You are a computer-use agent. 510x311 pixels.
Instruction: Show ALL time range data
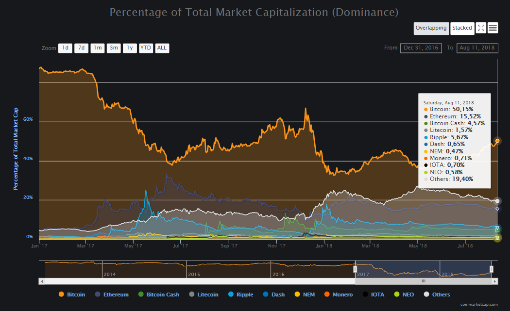pyautogui.click(x=162, y=48)
